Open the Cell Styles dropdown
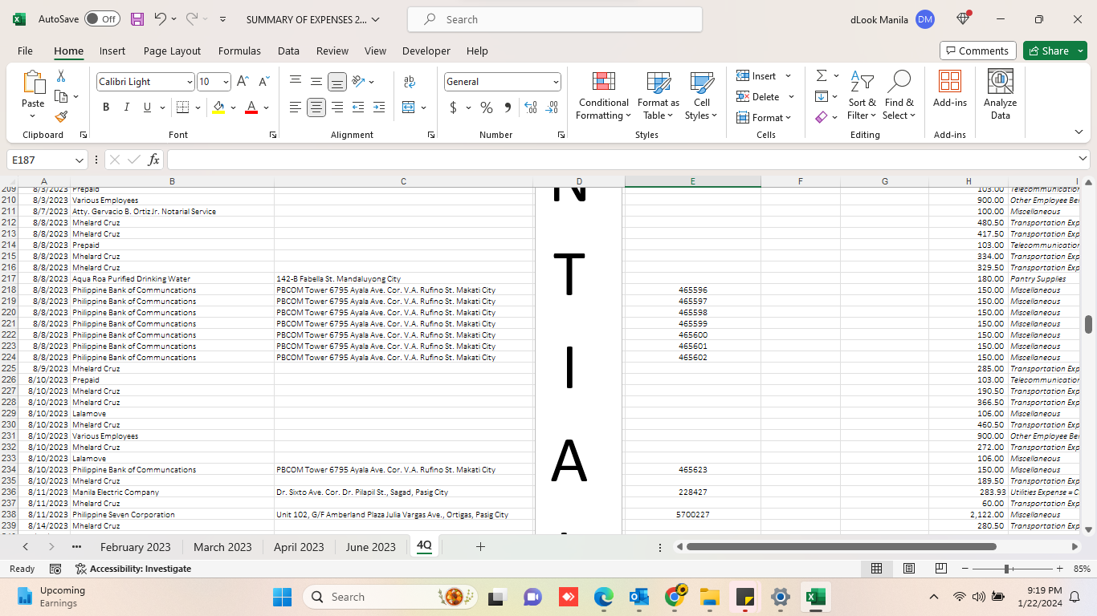This screenshot has width=1097, height=616. [x=701, y=95]
